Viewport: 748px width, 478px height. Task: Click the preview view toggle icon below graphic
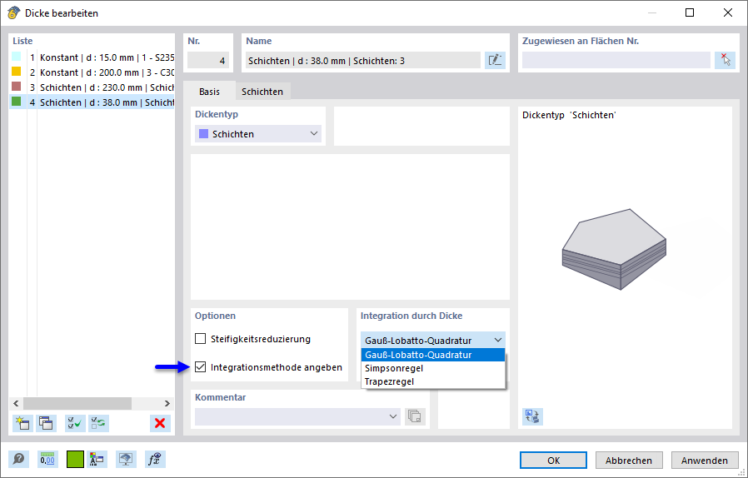532,416
